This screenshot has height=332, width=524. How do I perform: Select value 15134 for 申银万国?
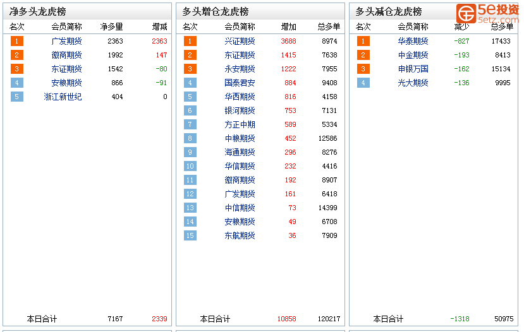(x=501, y=69)
